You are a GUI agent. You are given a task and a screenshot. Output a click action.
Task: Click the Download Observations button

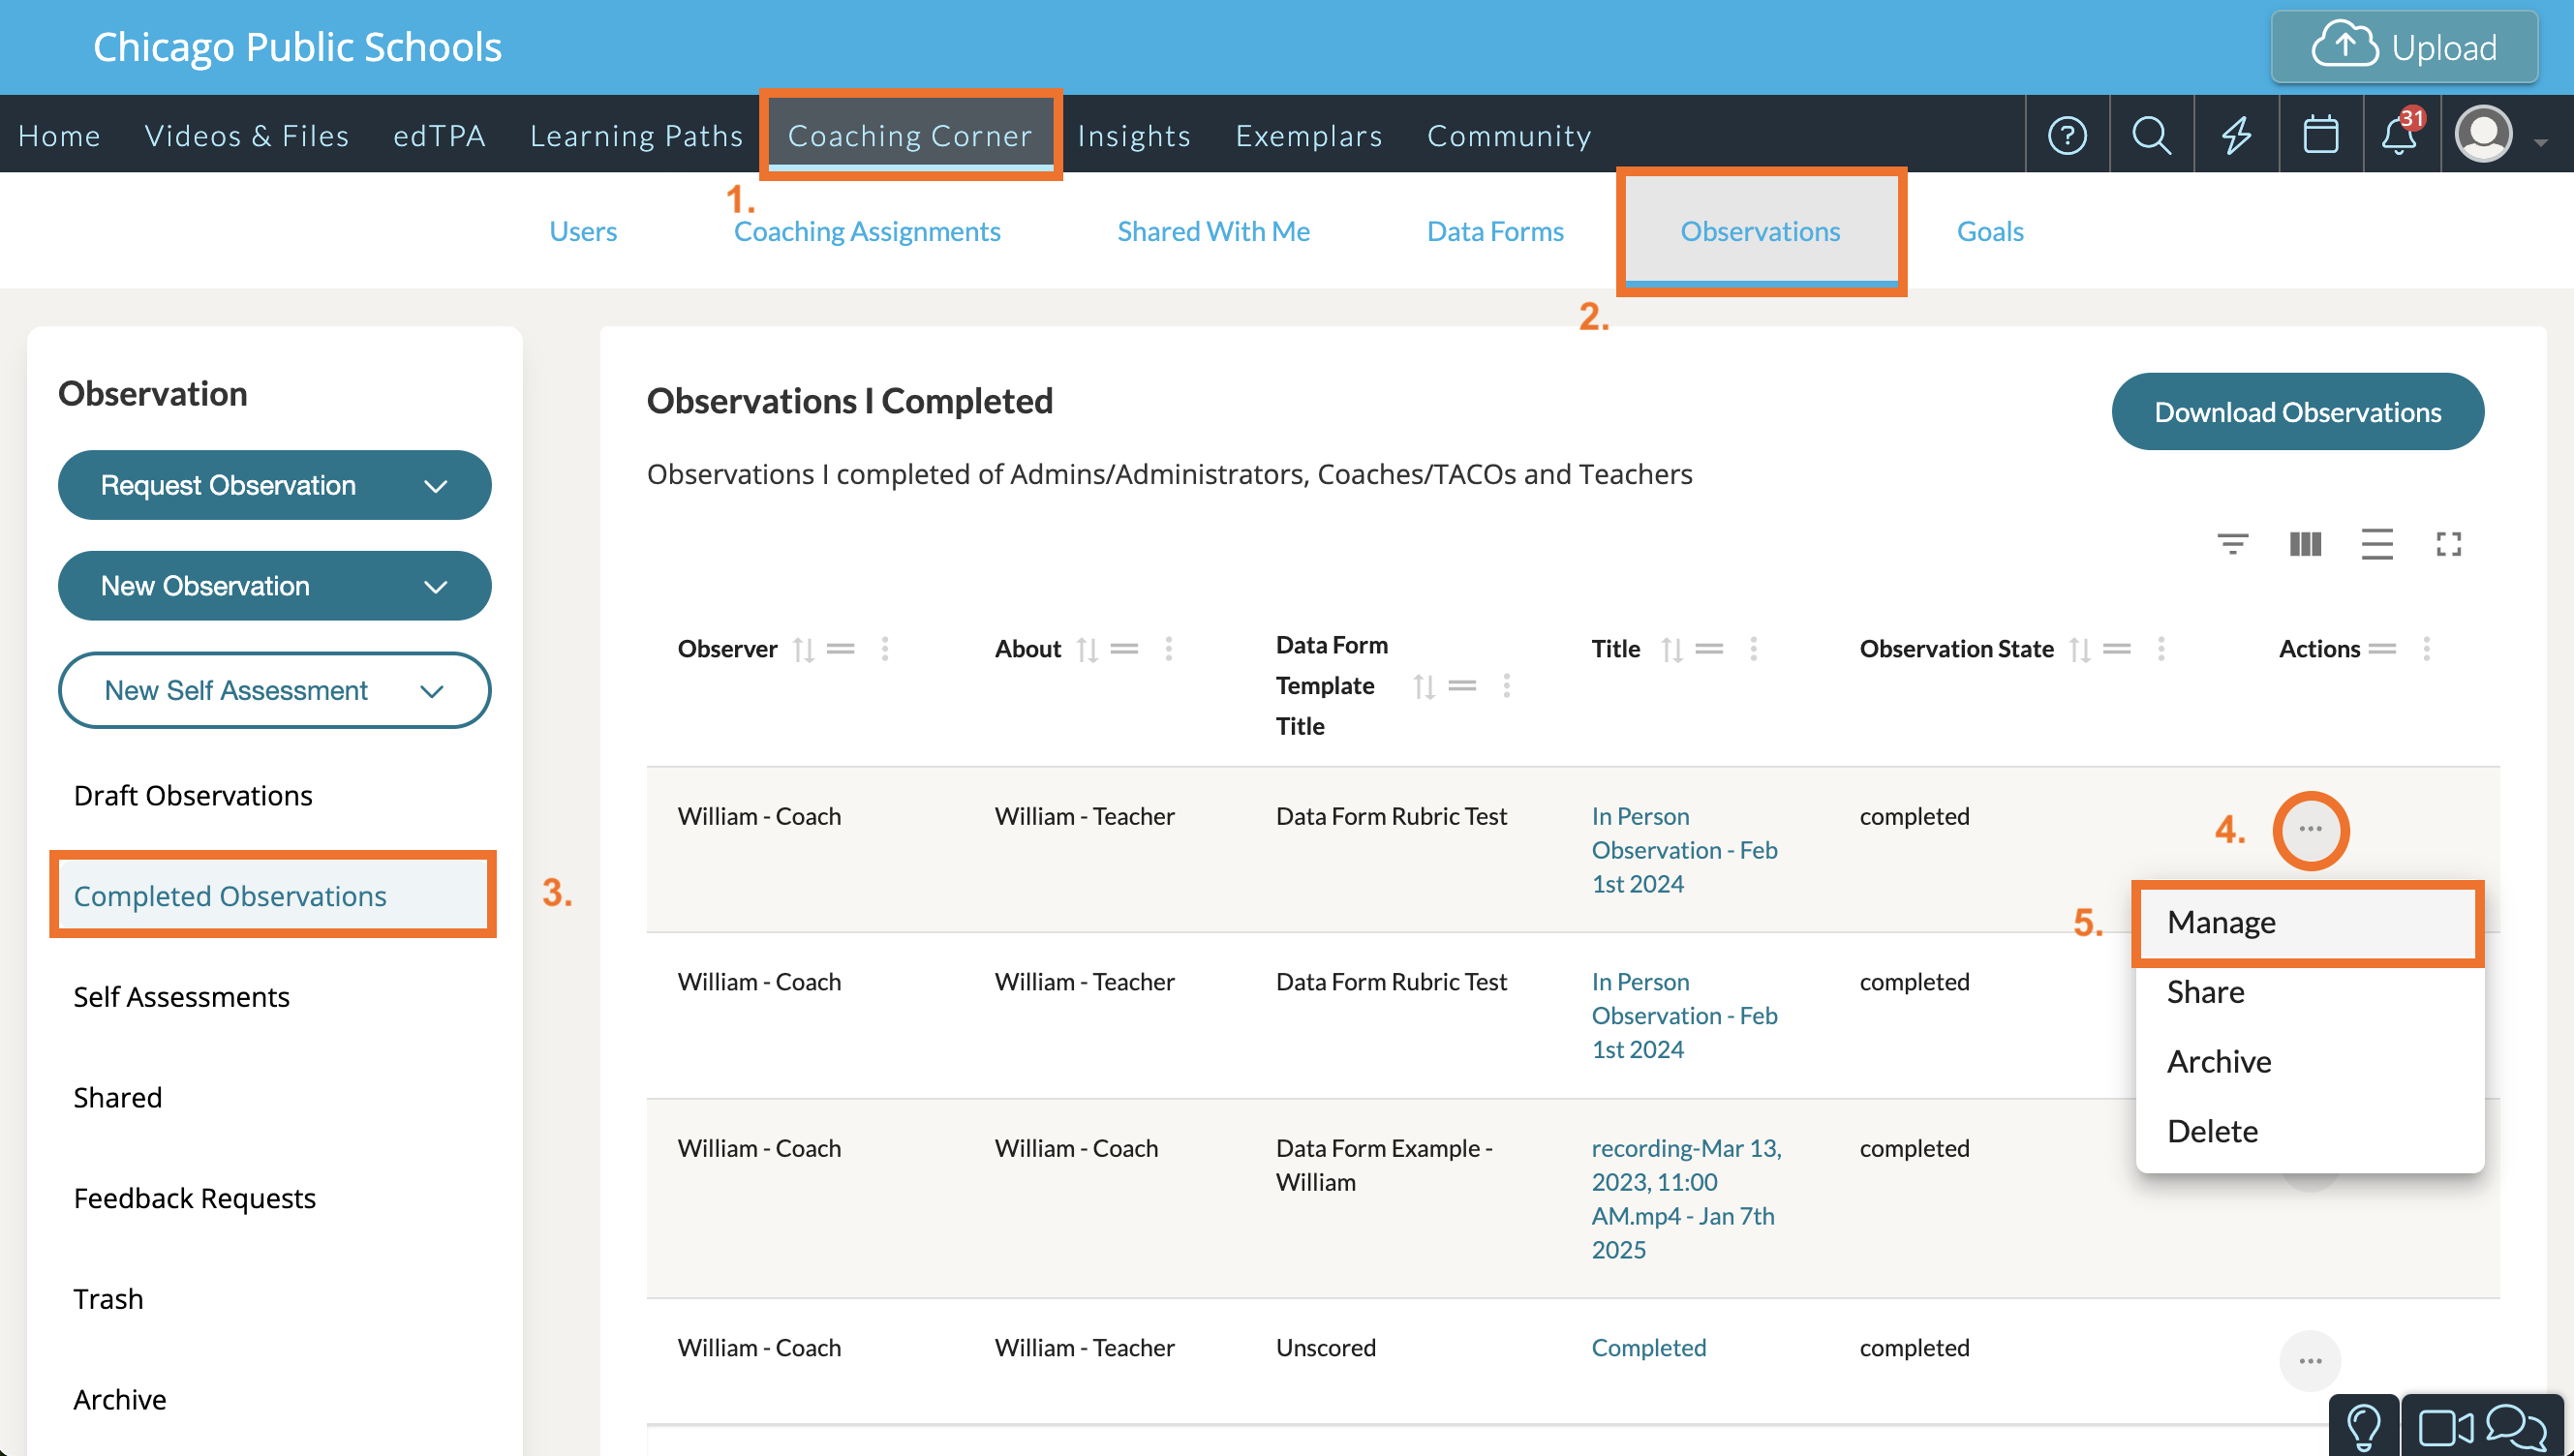2297,412
